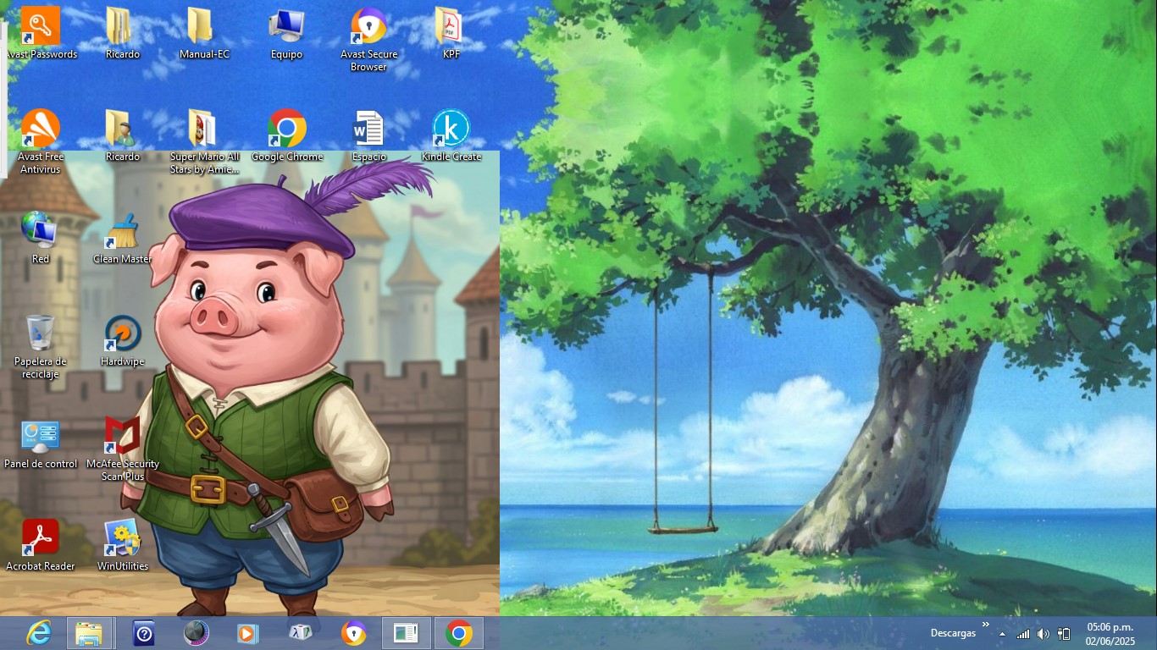Open Internet Explorer from the taskbar
Image resolution: width=1157 pixels, height=650 pixels.
[38, 633]
